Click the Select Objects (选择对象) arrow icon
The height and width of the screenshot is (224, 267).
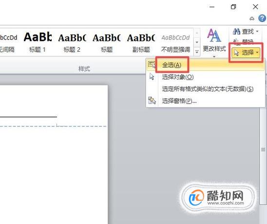click(152, 77)
